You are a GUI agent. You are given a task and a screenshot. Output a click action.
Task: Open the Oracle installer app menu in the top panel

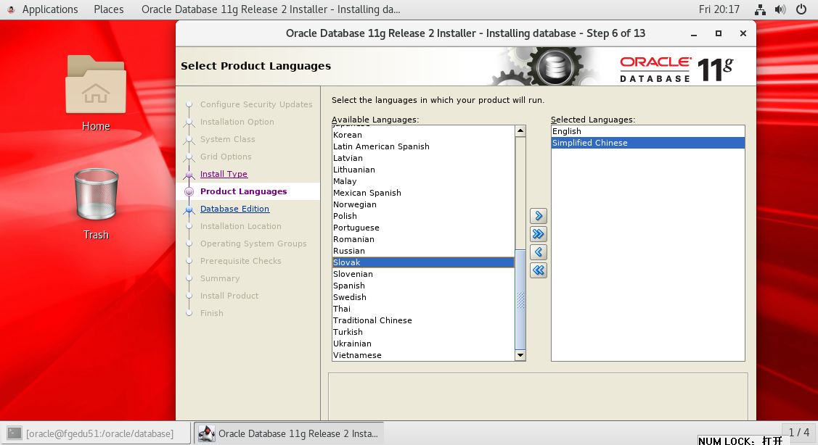[271, 9]
